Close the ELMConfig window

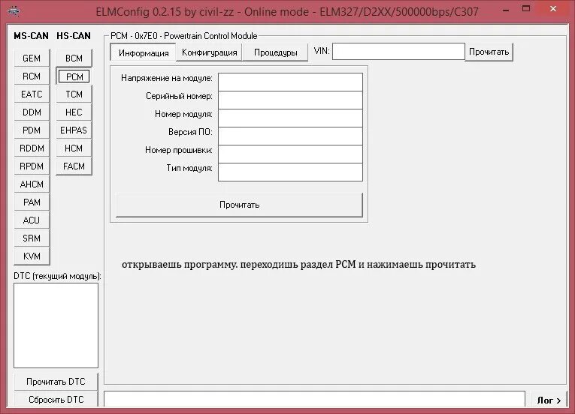(553, 9)
